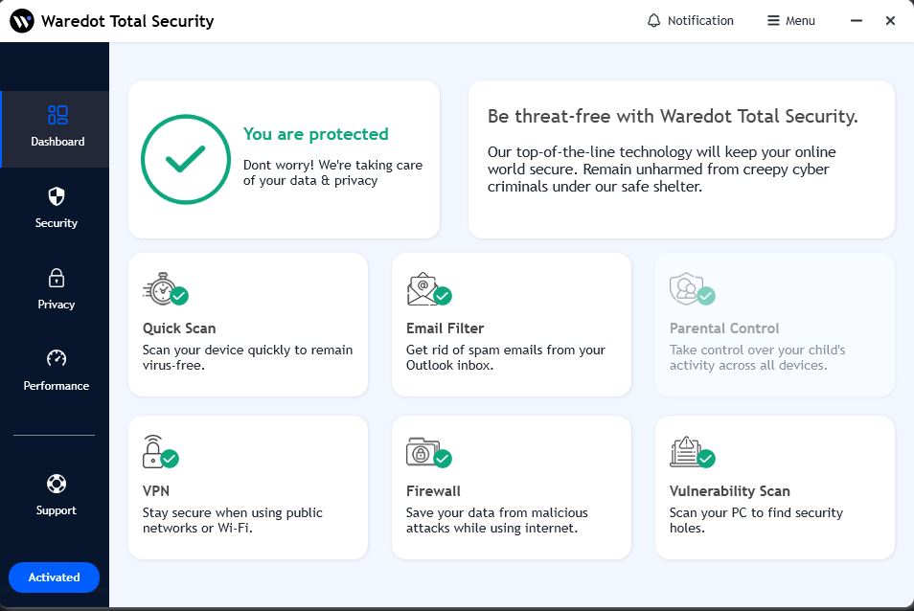Screen dimensions: 914x611
Task: Click the Email Filter envelope icon
Action: (x=423, y=288)
